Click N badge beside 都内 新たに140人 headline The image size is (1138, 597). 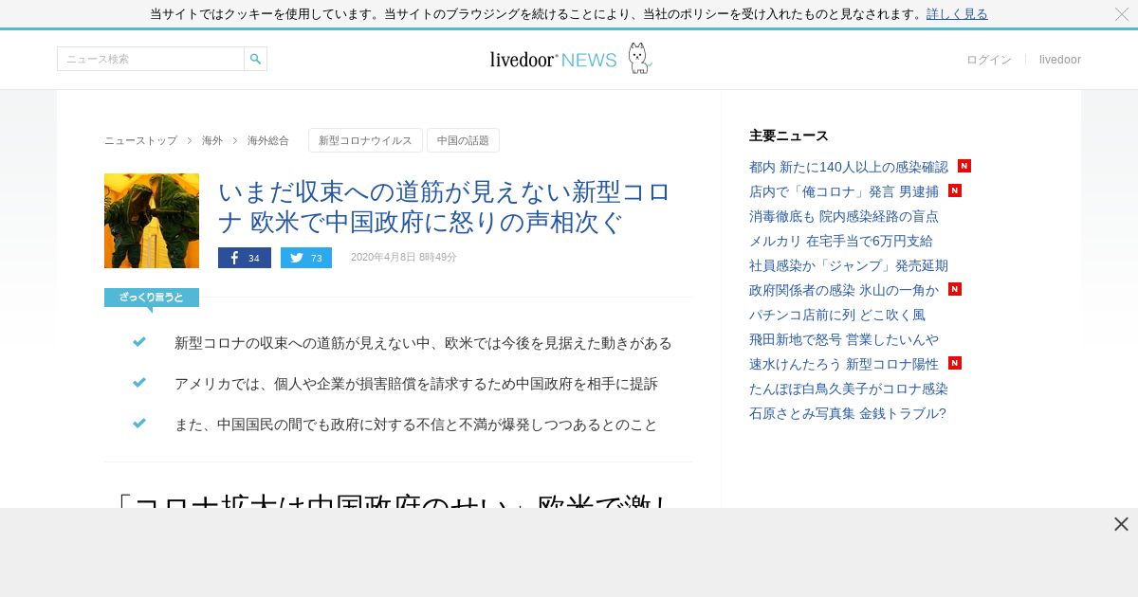pos(964,166)
